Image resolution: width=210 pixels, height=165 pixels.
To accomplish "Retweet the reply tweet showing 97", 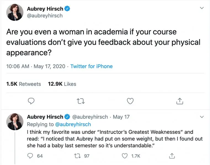I will (x=77, y=156).
